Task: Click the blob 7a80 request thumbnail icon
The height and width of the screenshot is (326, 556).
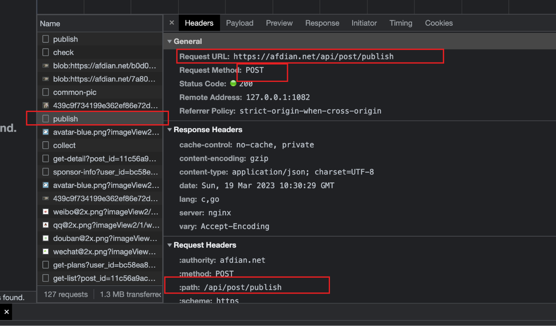Action: click(x=46, y=79)
